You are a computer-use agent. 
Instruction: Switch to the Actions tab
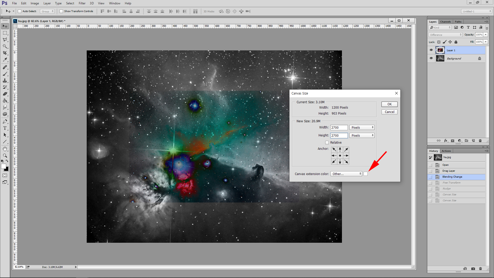(x=446, y=151)
